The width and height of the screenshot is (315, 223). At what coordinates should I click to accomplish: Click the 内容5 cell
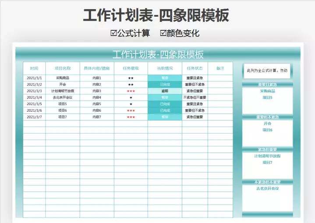pyautogui.click(x=97, y=104)
